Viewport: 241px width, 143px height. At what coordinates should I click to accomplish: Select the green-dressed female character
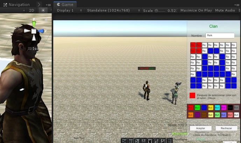(176, 93)
